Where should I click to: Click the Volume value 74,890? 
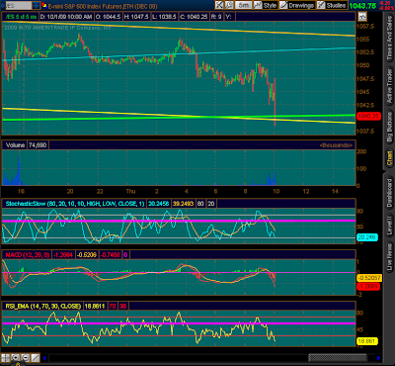tap(38, 145)
